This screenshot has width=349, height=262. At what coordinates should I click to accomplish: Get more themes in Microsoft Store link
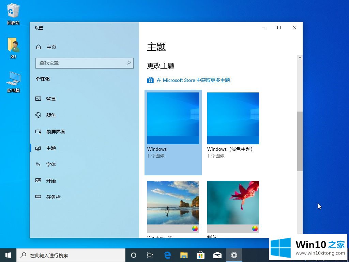193,81
